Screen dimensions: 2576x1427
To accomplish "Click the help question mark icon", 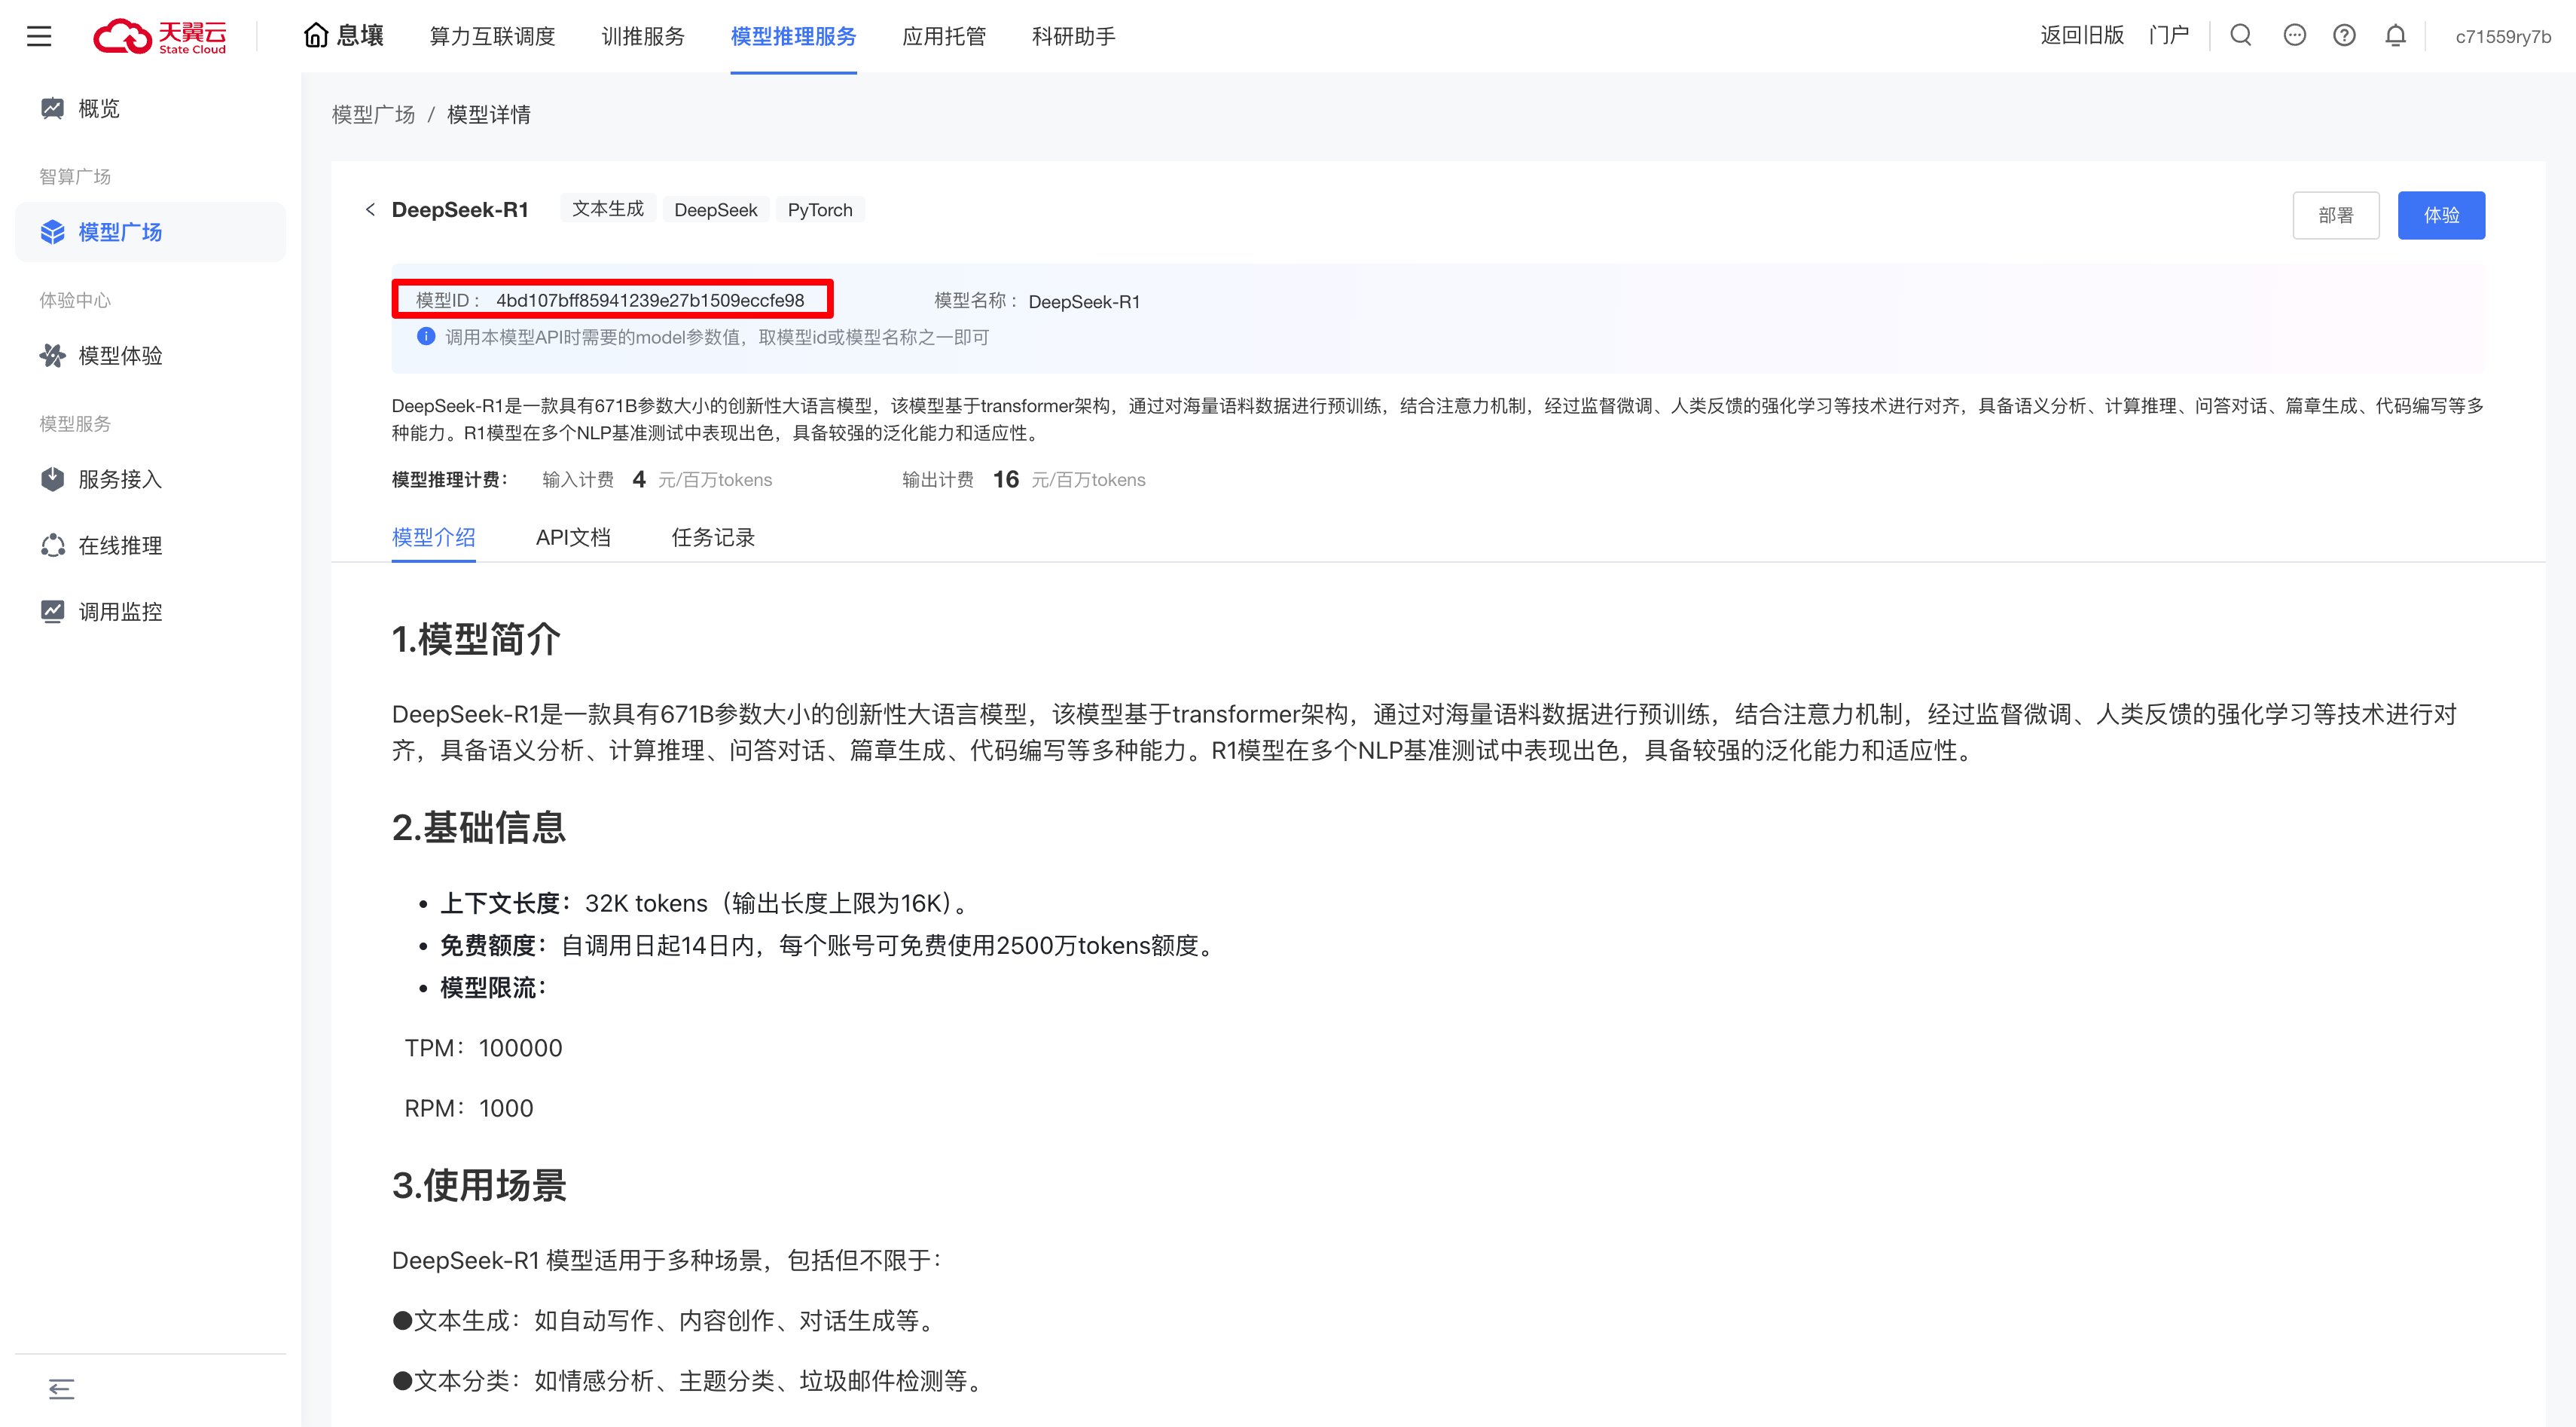I will click(x=2344, y=36).
